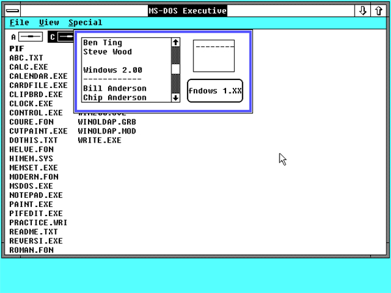Select PAINT.EXE file

pos(31,204)
